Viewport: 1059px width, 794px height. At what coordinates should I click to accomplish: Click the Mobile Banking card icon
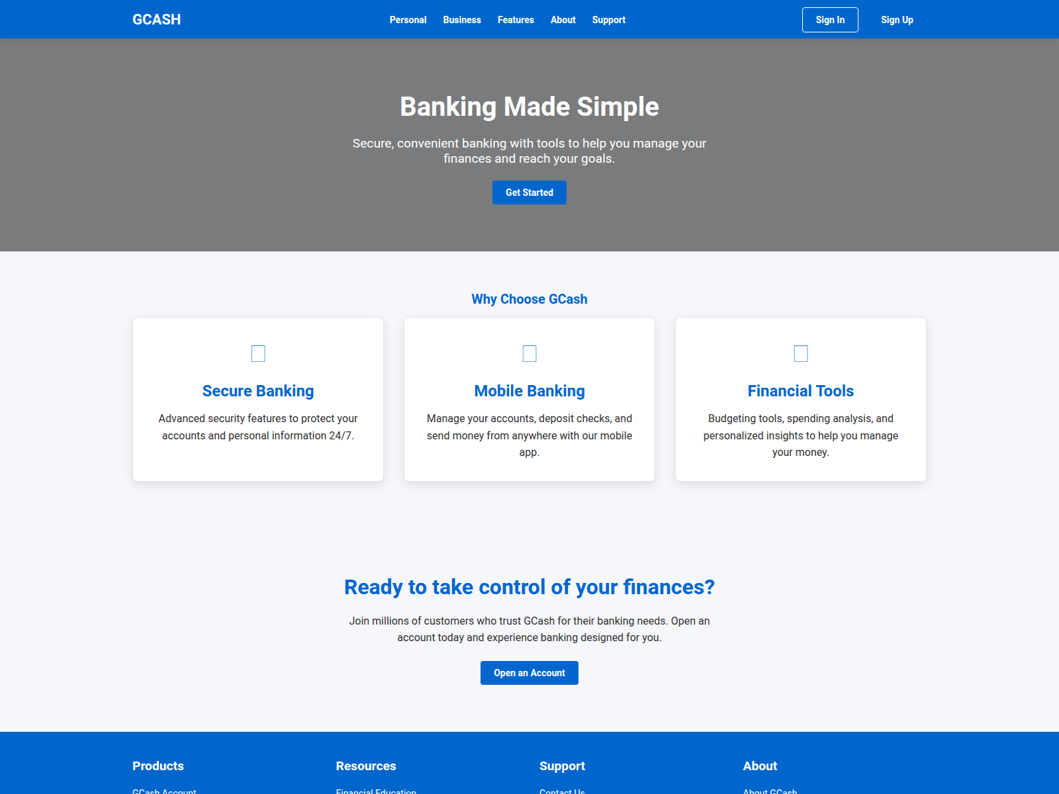529,354
